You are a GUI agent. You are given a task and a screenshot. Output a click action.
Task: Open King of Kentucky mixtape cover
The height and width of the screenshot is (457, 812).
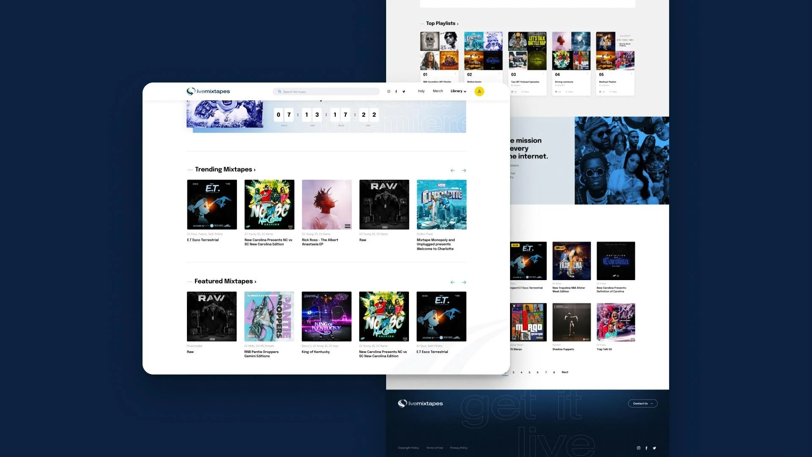tap(326, 317)
